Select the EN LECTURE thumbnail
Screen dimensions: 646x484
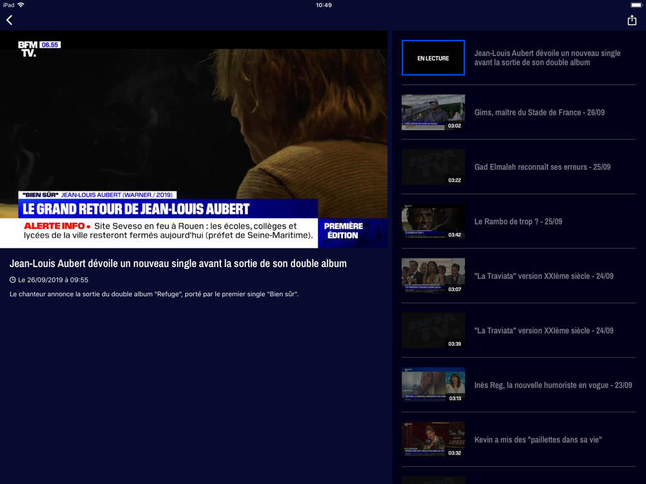(x=433, y=57)
